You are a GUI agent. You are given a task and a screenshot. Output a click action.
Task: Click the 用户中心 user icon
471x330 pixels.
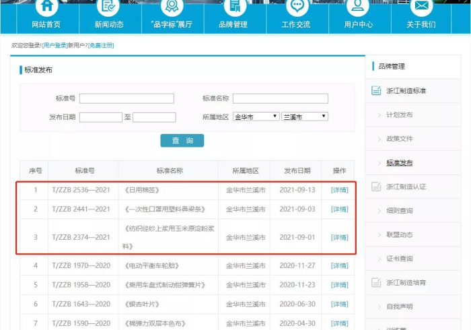358,7
